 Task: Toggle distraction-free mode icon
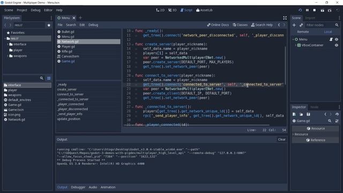point(285,18)
